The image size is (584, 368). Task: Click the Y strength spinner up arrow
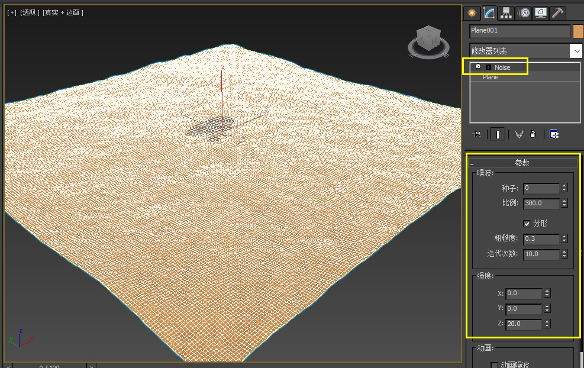[x=547, y=306]
